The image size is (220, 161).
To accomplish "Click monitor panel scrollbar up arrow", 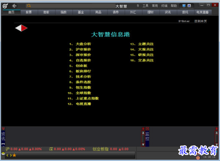I will 217,132.
